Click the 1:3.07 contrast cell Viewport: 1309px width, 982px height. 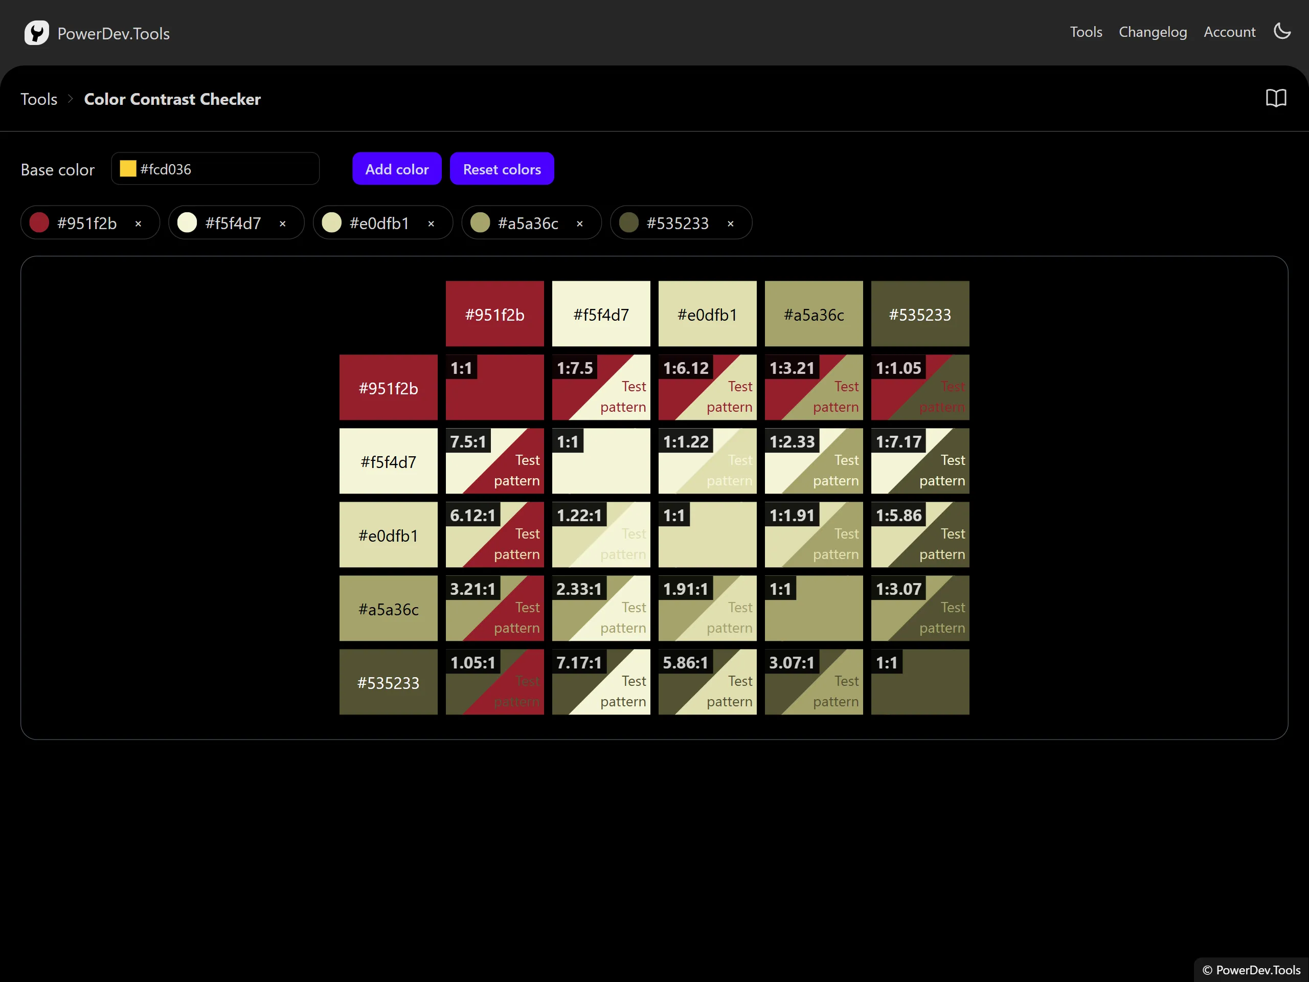pyautogui.click(x=920, y=609)
